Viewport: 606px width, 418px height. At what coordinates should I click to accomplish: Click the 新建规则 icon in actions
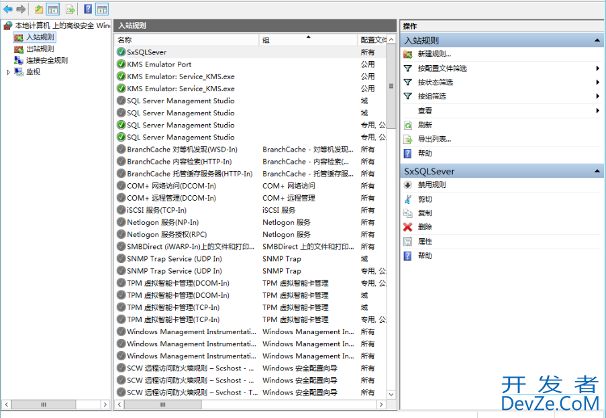click(408, 54)
